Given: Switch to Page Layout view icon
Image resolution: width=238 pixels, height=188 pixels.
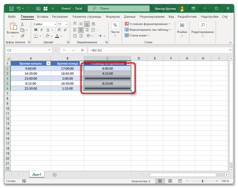Looking at the screenshot, I should (x=170, y=181).
